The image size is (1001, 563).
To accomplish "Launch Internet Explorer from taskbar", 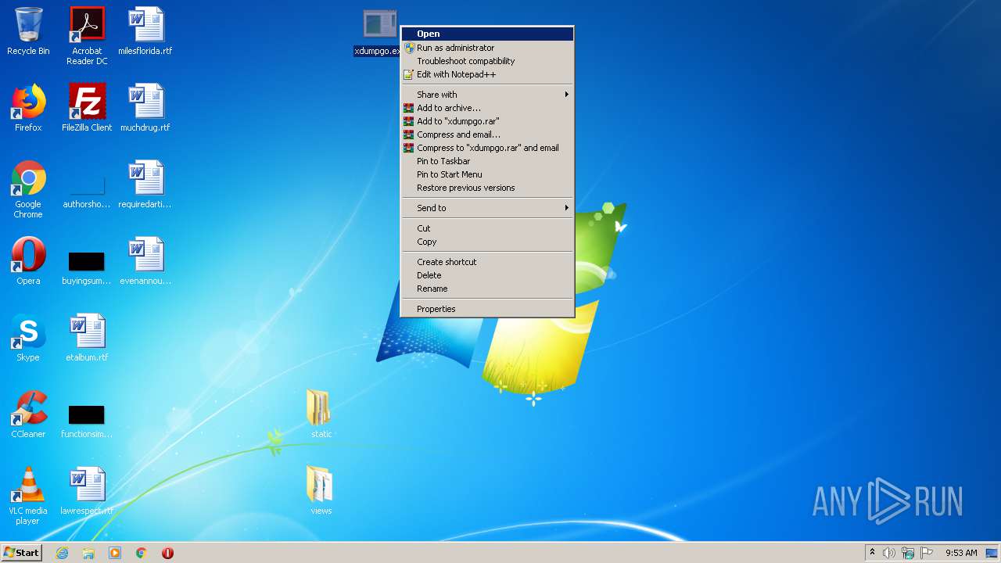I will point(62,553).
